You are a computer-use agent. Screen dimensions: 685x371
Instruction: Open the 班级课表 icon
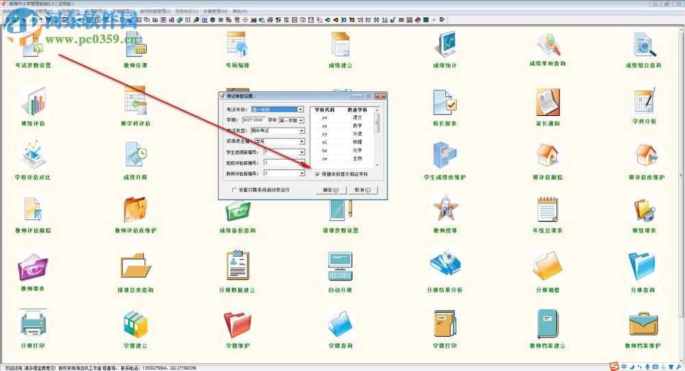coord(644,209)
